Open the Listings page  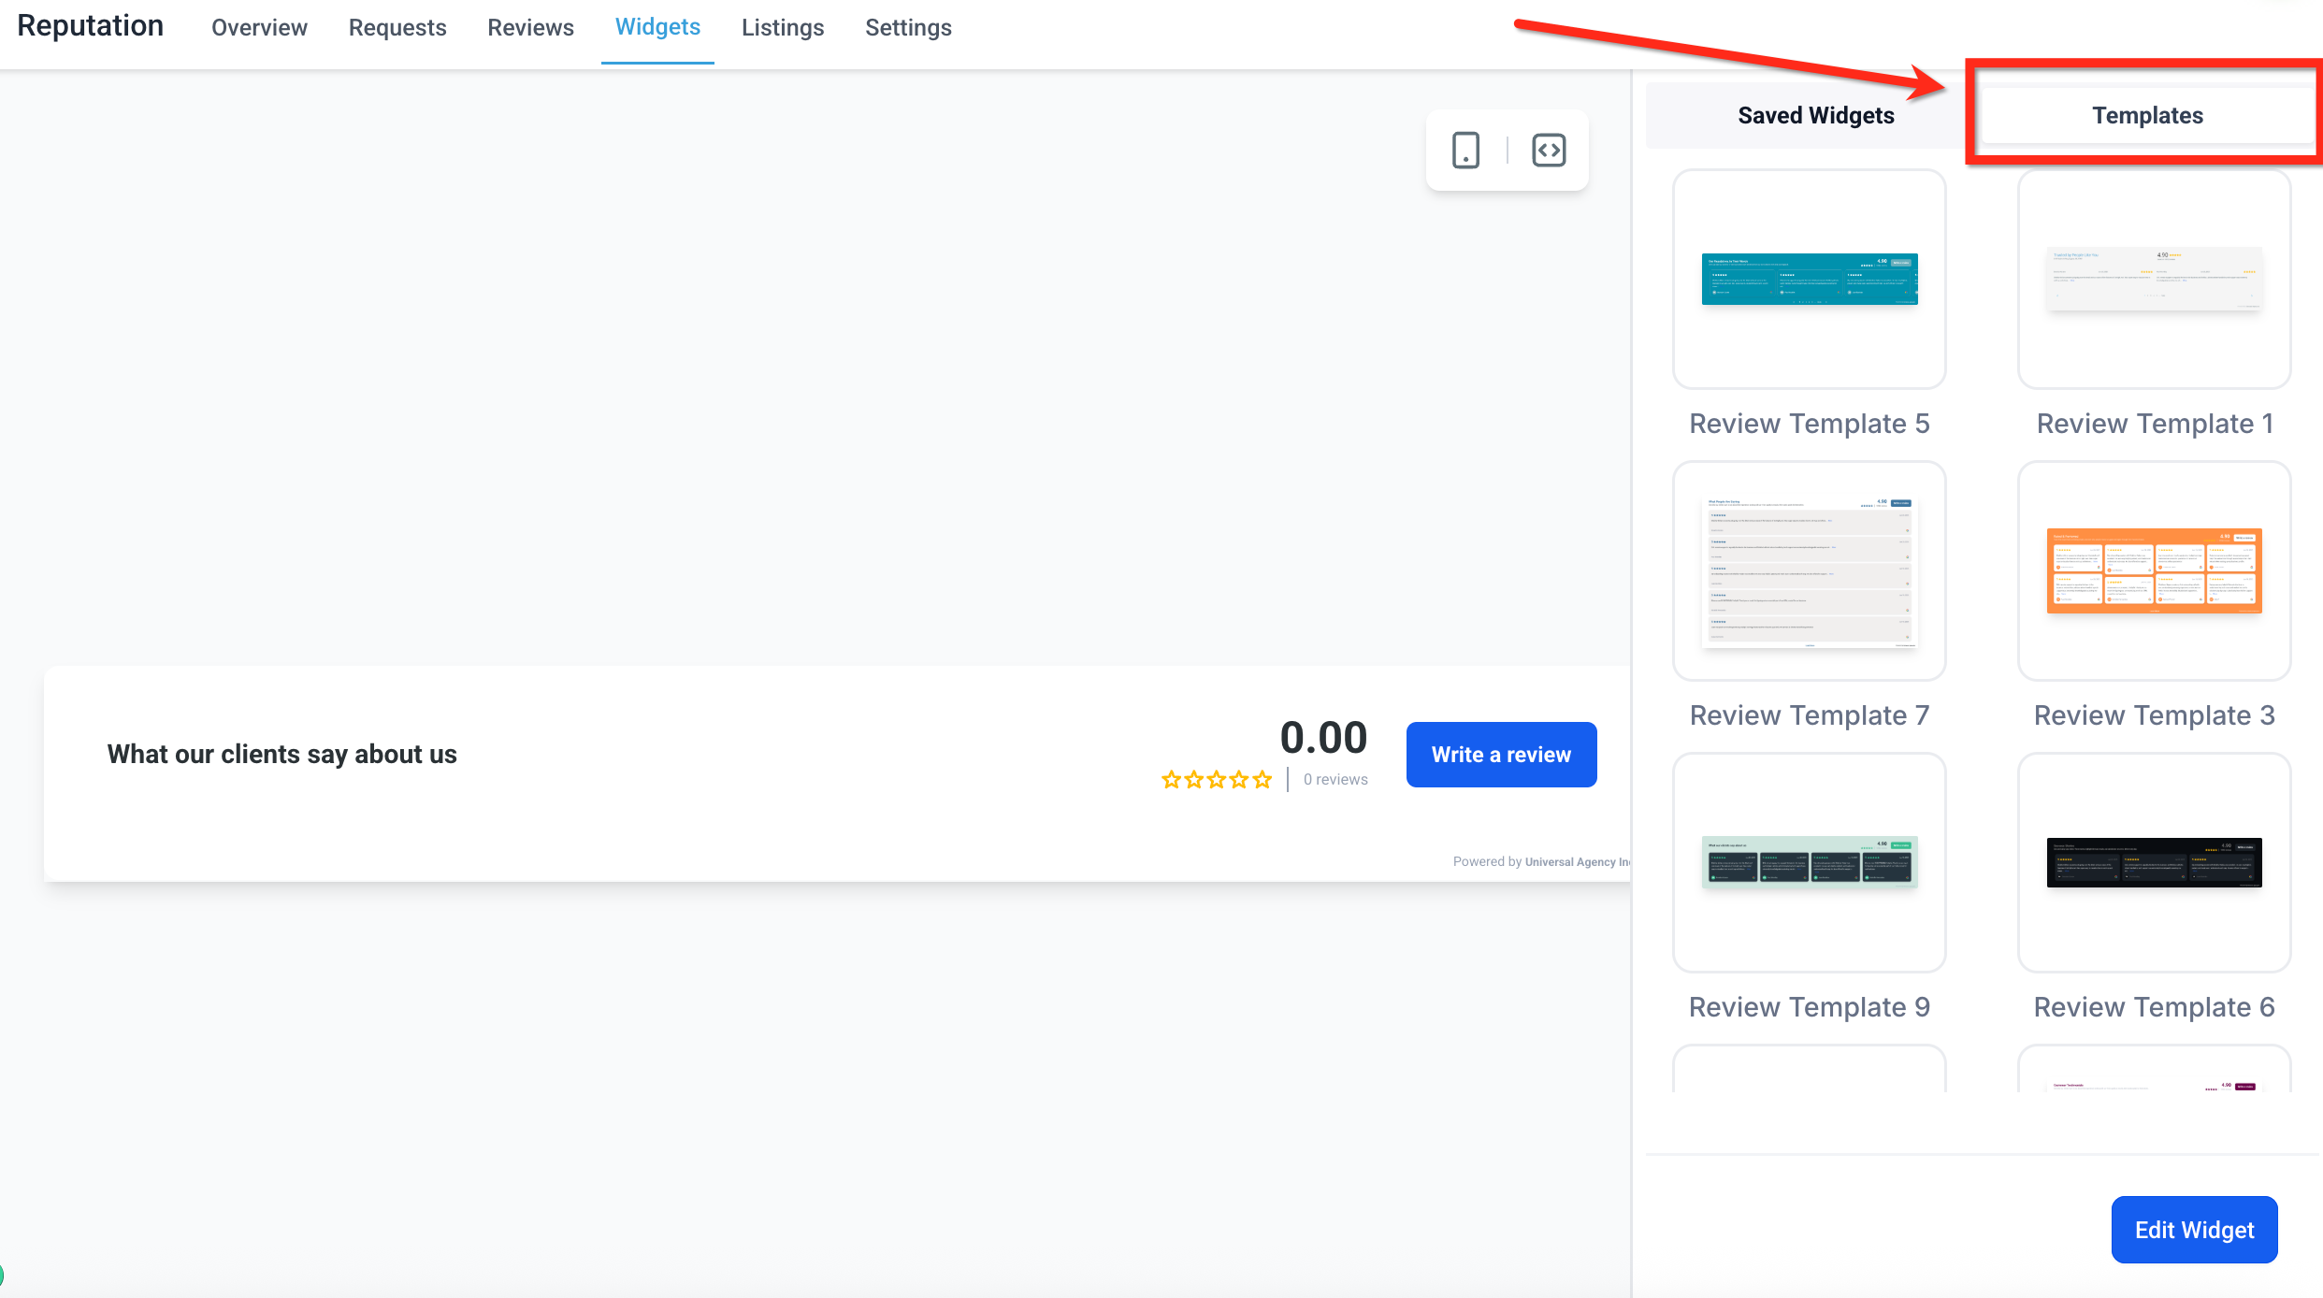pyautogui.click(x=783, y=28)
